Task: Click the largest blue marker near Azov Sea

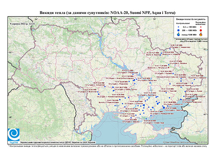Action: [164, 108]
